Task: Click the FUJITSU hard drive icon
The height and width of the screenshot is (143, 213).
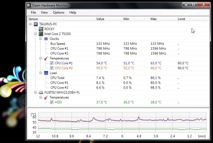Action: 41,93
